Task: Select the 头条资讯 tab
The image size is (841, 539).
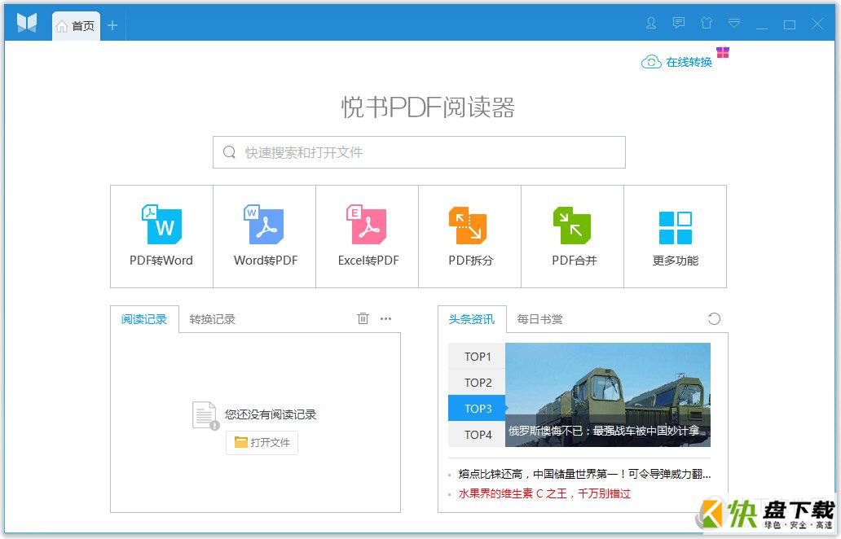Action: 472,319
